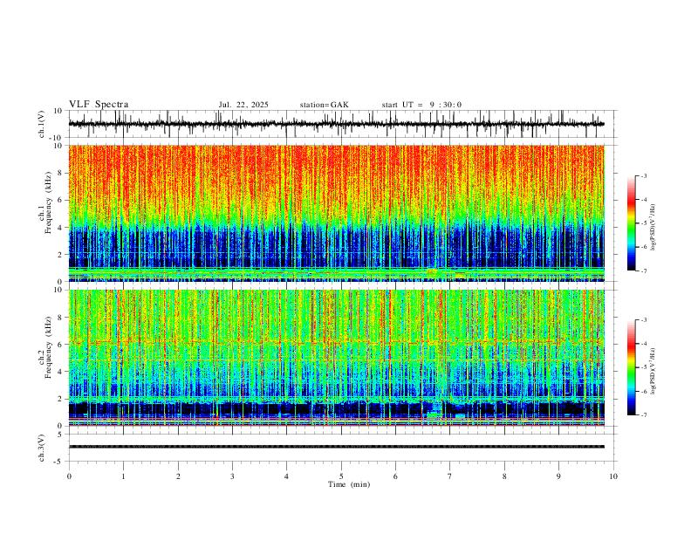Click time tick label '9'

coord(558,476)
